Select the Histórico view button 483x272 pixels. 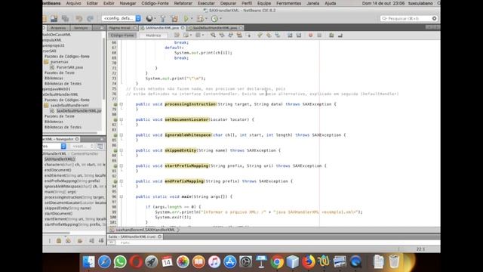point(153,36)
